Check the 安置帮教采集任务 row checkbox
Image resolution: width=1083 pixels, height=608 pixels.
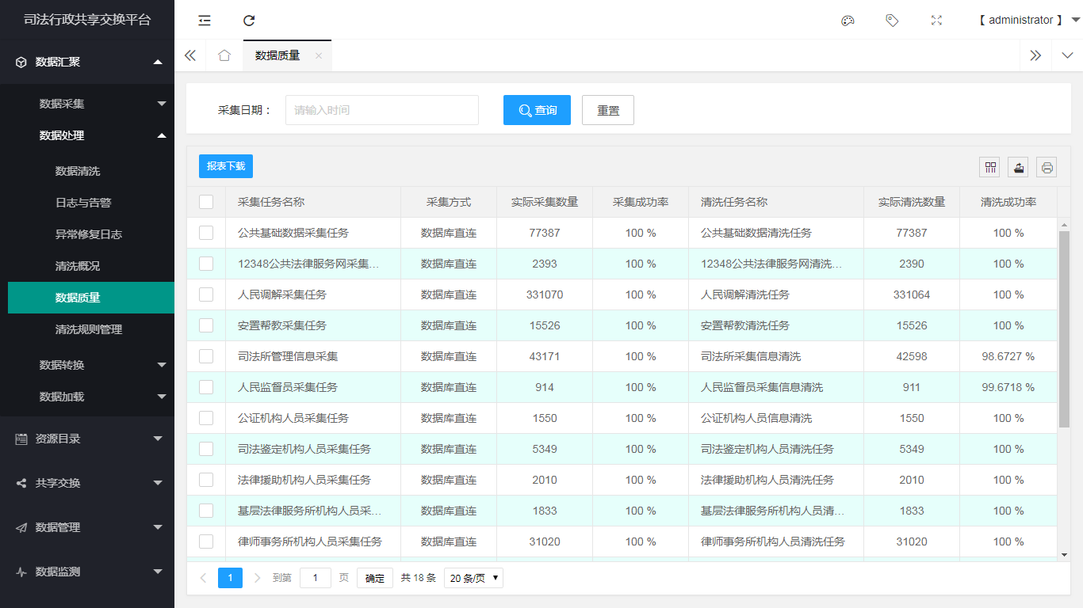click(206, 325)
